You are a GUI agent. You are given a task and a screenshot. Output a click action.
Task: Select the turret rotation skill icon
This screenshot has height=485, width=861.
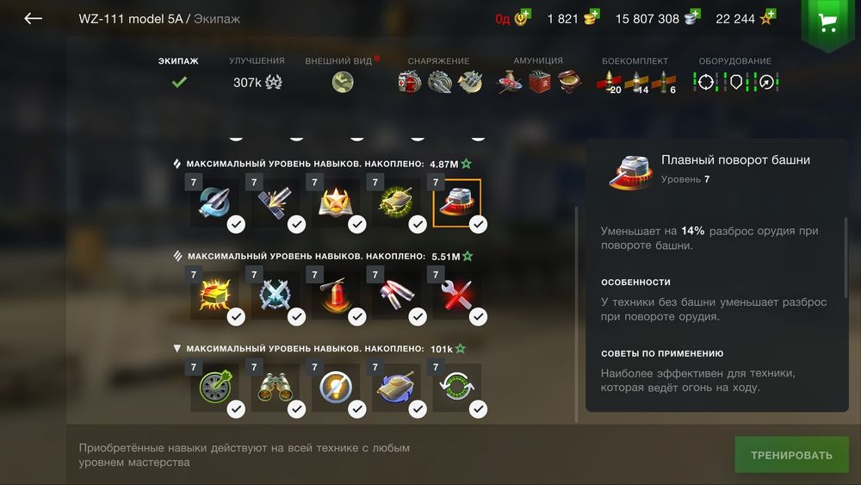coord(456,202)
